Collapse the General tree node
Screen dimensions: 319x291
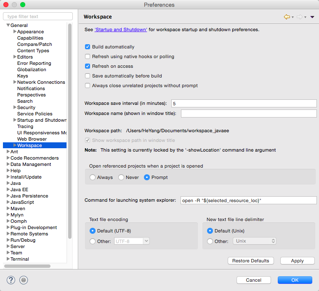tap(8, 25)
